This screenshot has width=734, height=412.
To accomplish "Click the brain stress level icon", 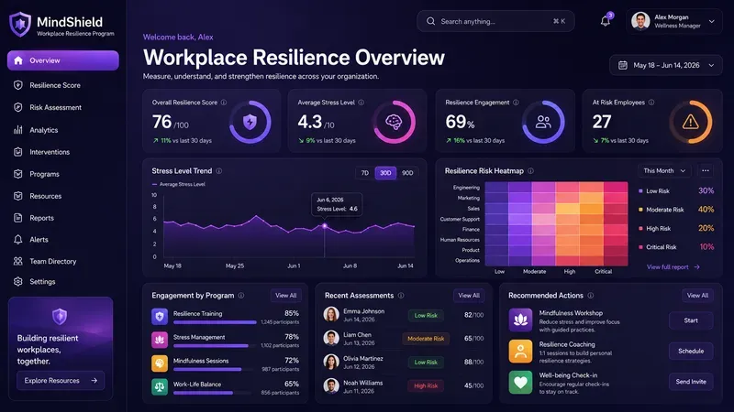I will (395, 122).
